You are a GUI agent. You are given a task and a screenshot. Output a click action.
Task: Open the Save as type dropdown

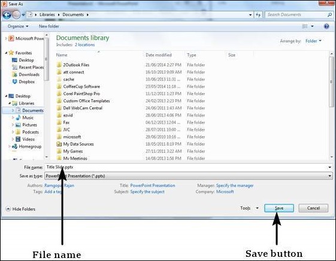188,176
